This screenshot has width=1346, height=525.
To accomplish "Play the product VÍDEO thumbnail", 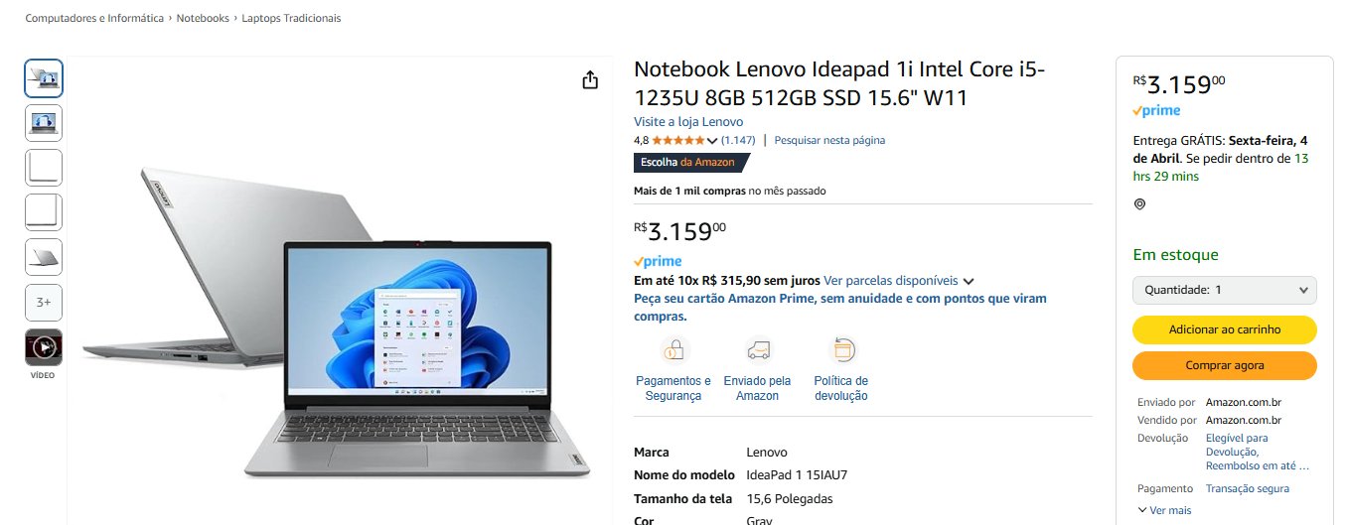I will (44, 346).
